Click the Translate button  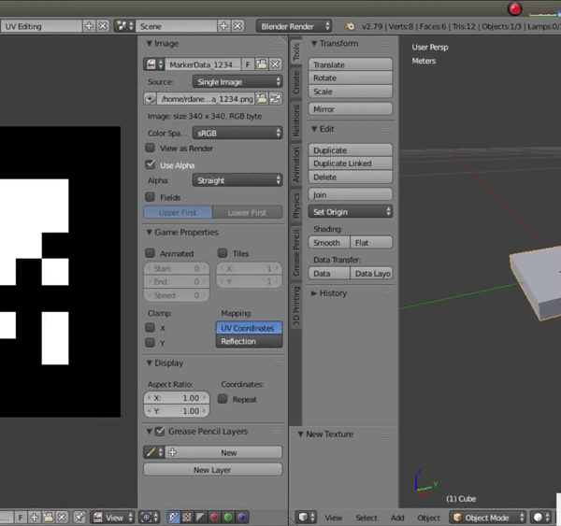(351, 64)
